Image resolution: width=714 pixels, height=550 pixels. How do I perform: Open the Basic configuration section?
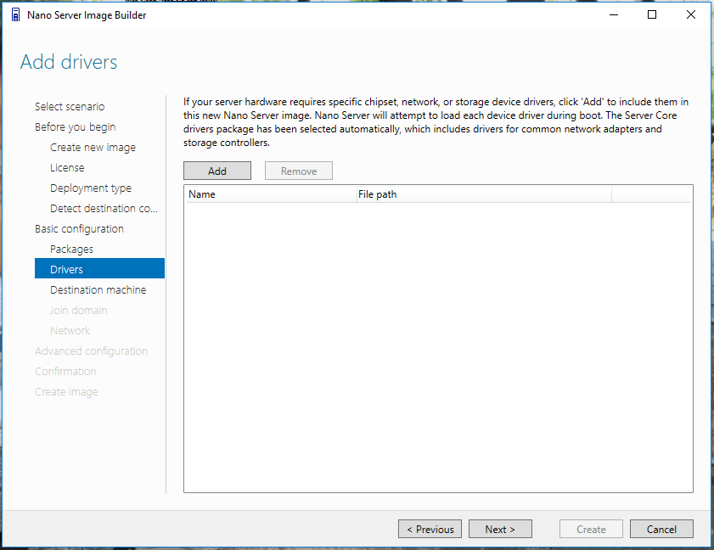79,229
